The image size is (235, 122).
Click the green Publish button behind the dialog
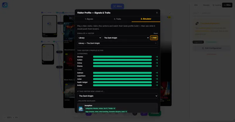(155, 113)
